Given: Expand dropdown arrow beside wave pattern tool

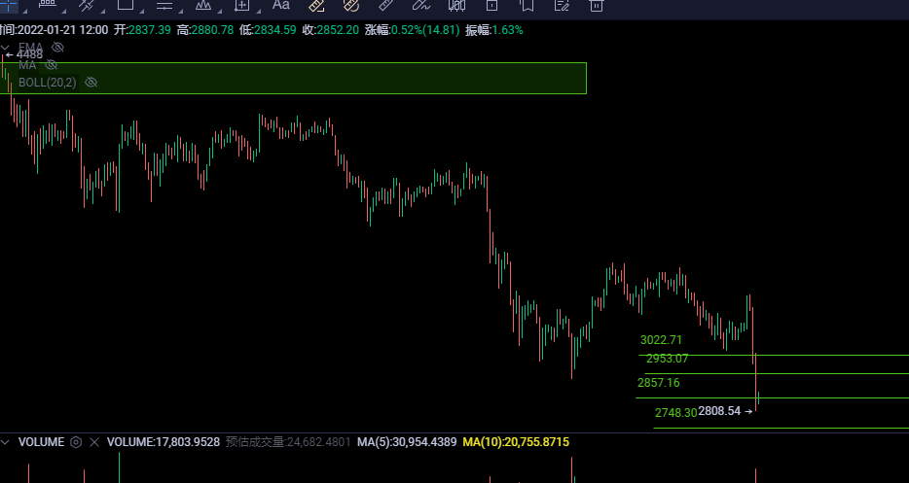Looking at the screenshot, I should 220,11.
